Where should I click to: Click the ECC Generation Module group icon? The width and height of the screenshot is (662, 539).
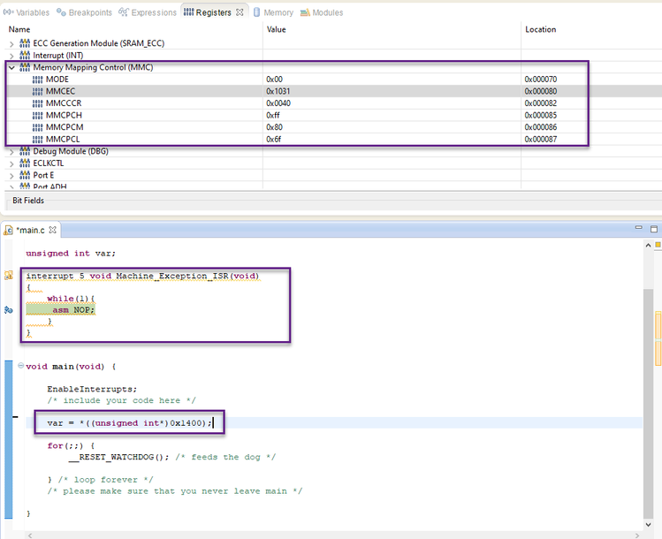click(25, 43)
